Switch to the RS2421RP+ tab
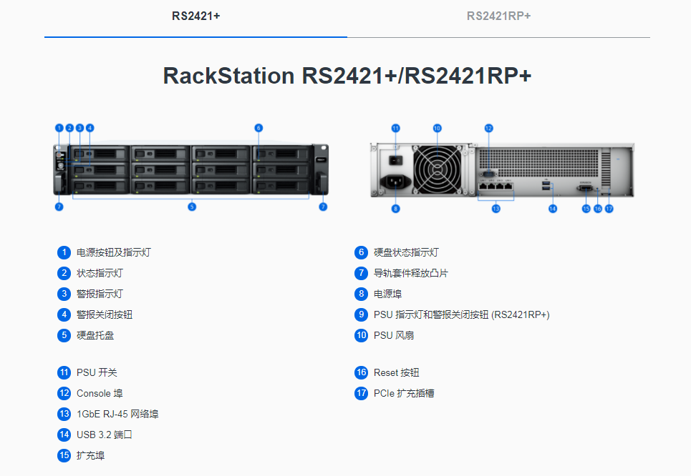The width and height of the screenshot is (691, 476). point(498,16)
